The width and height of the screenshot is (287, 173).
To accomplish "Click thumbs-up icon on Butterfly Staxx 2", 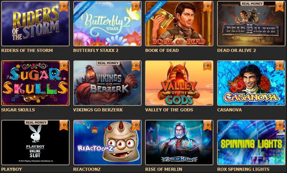I will (136, 7).
